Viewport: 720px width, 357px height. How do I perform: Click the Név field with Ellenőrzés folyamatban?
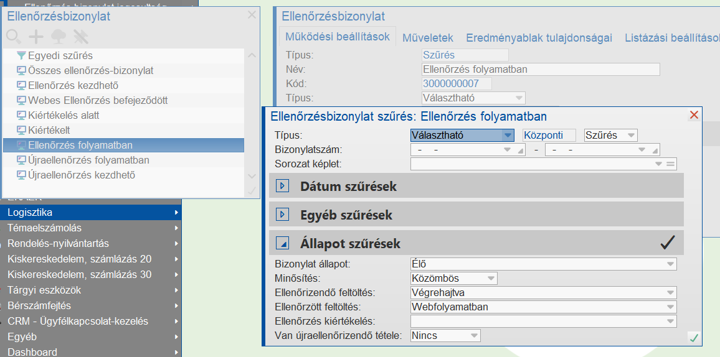[x=541, y=70]
